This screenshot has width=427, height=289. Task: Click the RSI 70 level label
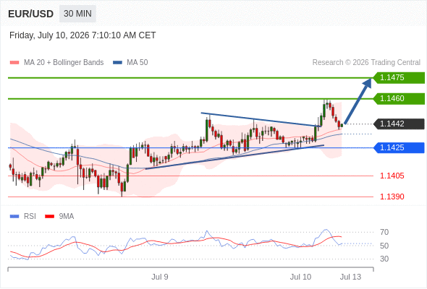pos(384,232)
